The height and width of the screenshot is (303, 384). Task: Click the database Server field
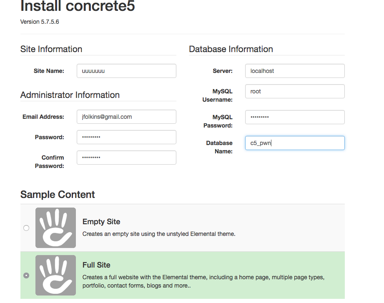[x=295, y=71]
